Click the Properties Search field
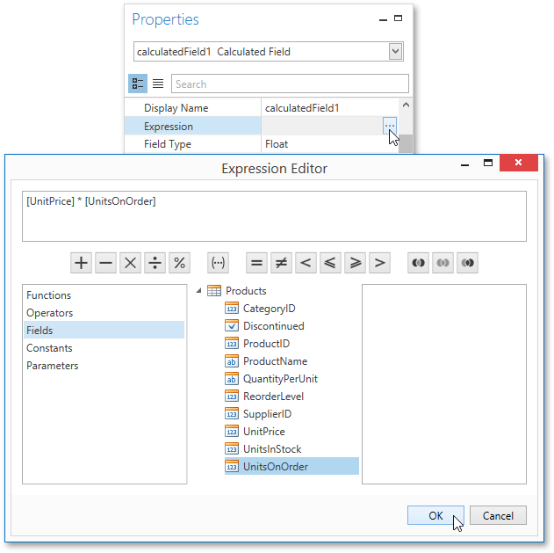The width and height of the screenshot is (554, 553). click(290, 84)
